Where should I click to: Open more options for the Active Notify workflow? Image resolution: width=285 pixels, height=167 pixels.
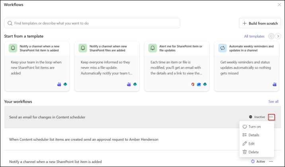271,161
